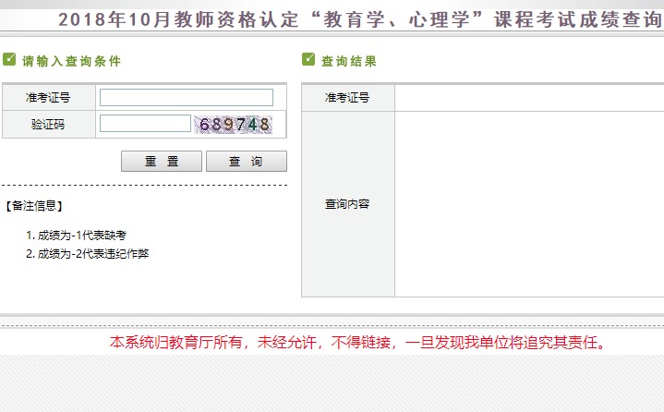Click the 请输入查询条件 section heading text
The height and width of the screenshot is (412, 664).
click(x=71, y=61)
